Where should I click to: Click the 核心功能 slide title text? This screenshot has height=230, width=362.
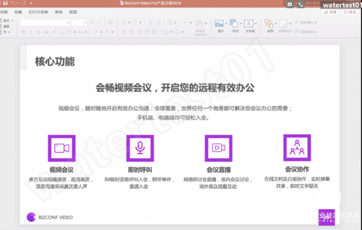pyautogui.click(x=55, y=62)
